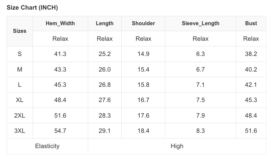Click the 38.2 bust value for size S

click(251, 54)
